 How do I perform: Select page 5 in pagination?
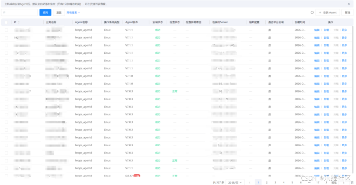point(292,182)
